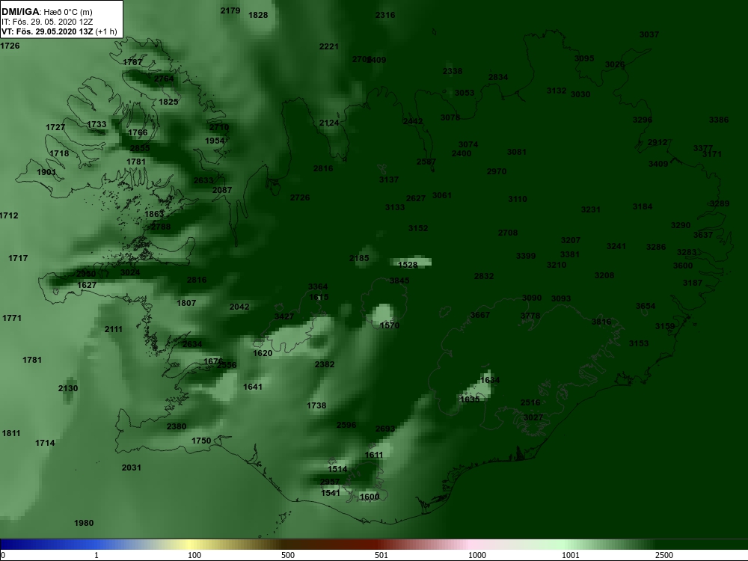
Task: Click the legend label '500'
Action: (x=288, y=555)
